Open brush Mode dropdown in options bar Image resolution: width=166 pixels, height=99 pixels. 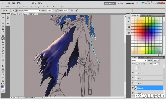pyautogui.click(x=32, y=10)
